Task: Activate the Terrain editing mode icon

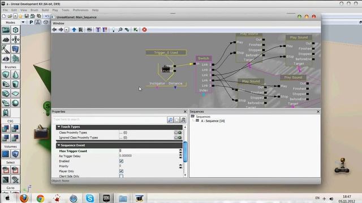Action: (x=6, y=39)
